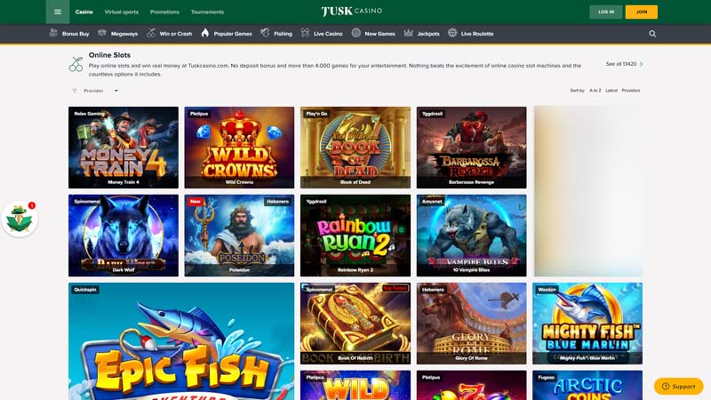
Task: Click the Live Casino icon
Action: tap(305, 33)
